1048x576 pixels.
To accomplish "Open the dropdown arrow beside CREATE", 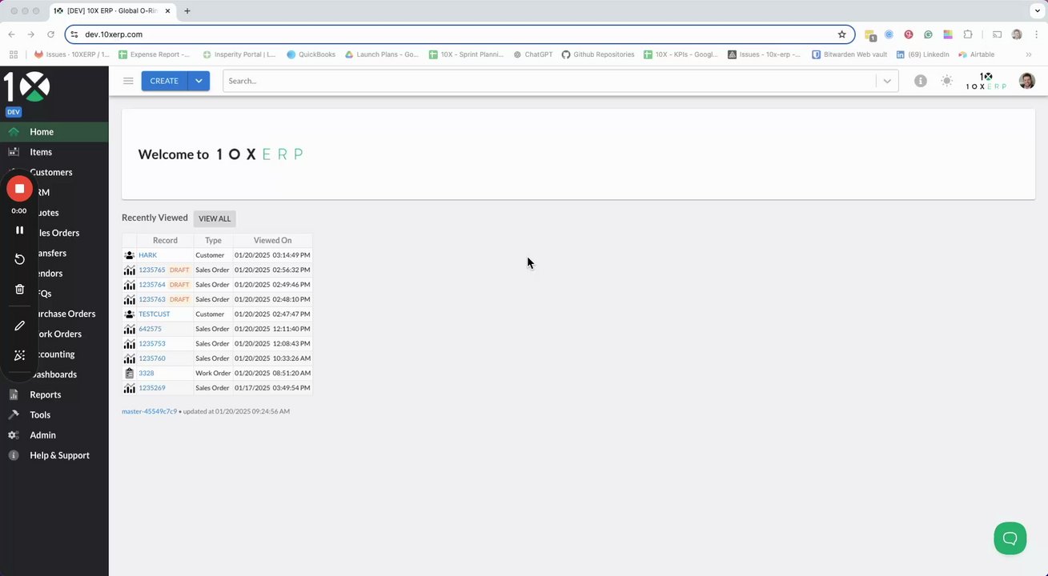I will 199,81.
